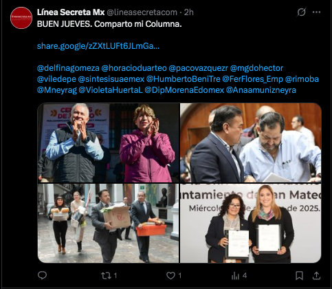The image size is (332, 289).
Task: Click the @DipMorenaEdomex mention
Action: coord(184,90)
